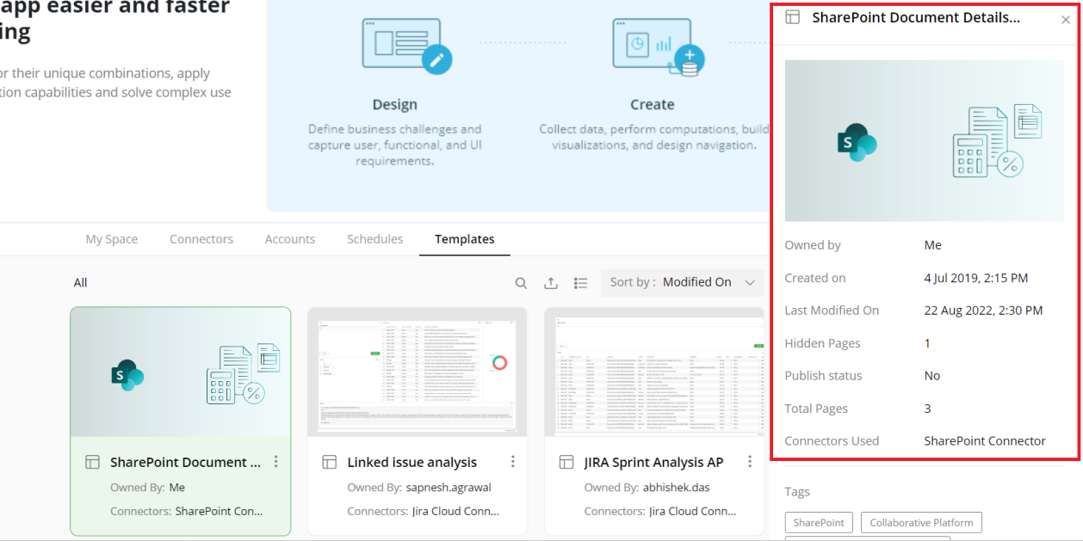This screenshot has width=1083, height=541.
Task: Open the Linked issue analysis thumbnail
Action: point(418,372)
